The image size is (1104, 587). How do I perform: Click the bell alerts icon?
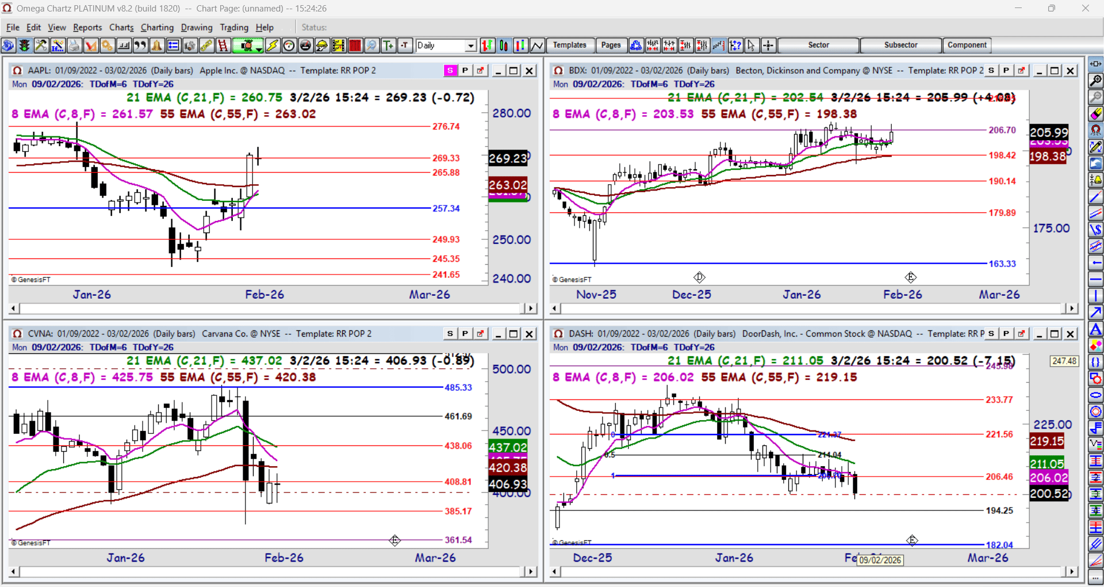click(157, 45)
